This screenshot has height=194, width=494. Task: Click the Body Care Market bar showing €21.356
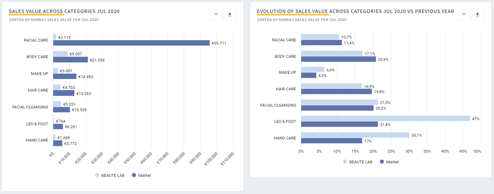70,60
